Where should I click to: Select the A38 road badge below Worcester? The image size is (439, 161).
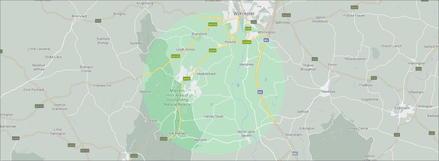pyautogui.click(x=248, y=29)
